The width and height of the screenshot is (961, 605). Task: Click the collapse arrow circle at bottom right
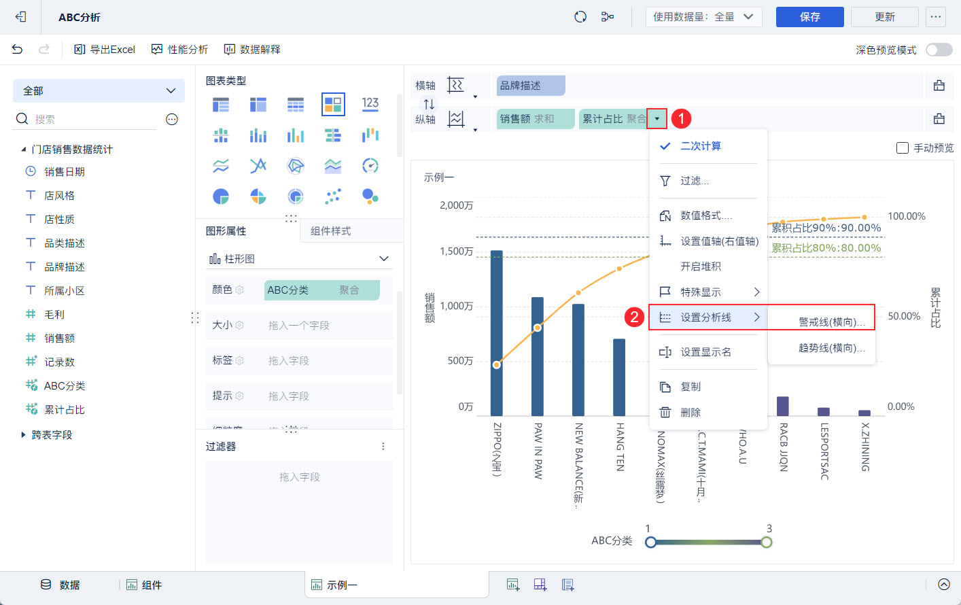point(944,585)
